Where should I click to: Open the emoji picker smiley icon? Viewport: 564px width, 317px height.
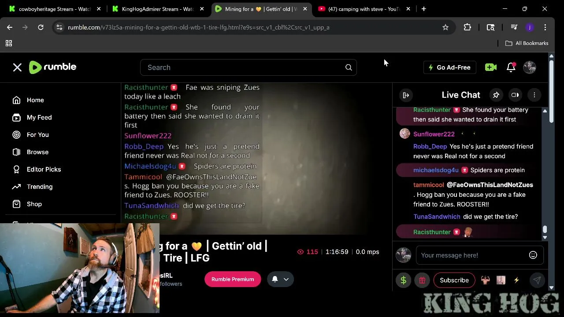point(533,255)
